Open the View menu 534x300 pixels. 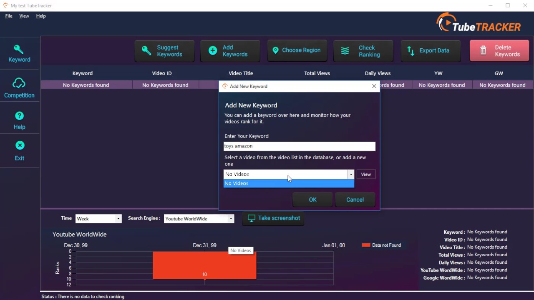pos(24,16)
